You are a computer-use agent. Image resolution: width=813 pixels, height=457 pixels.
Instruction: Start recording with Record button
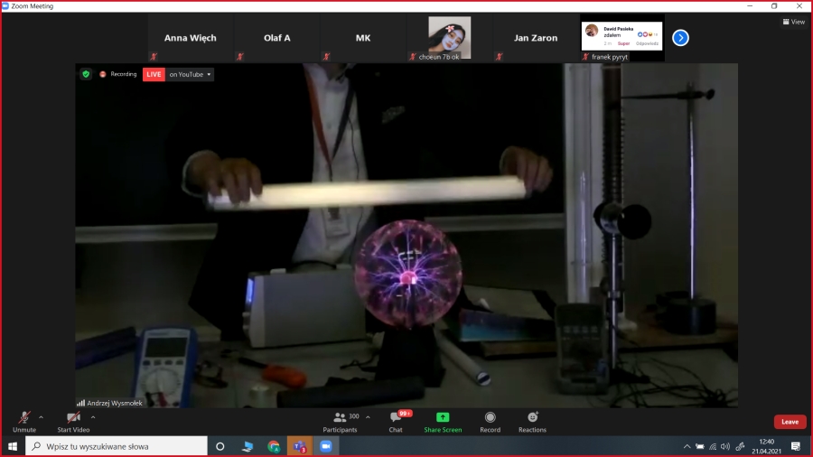point(490,420)
